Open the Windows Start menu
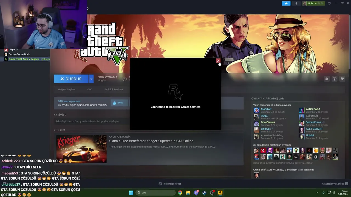The width and height of the screenshot is (351, 197). 131,193
